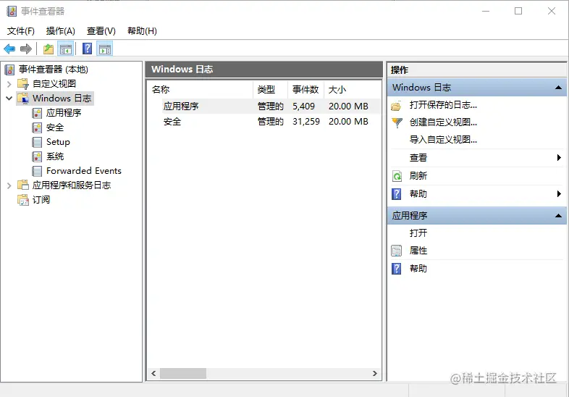The width and height of the screenshot is (569, 397).
Task: Open the 查看(V) menu
Action: [x=101, y=31]
